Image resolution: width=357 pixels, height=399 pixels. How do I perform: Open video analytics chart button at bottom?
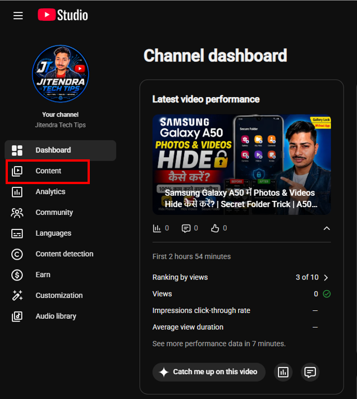(283, 372)
